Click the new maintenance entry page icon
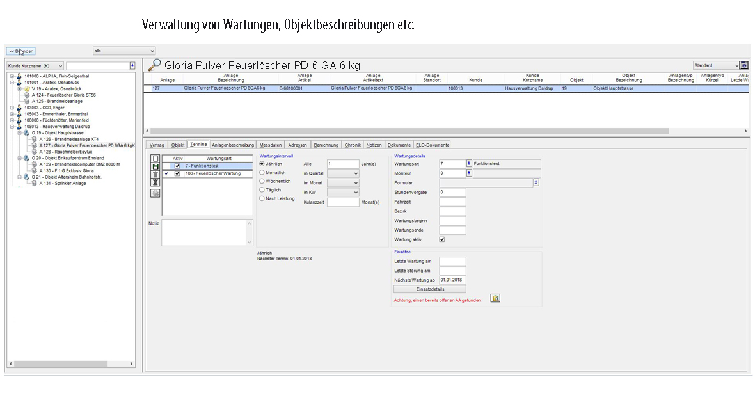This screenshot has height=416, width=755. (155, 159)
